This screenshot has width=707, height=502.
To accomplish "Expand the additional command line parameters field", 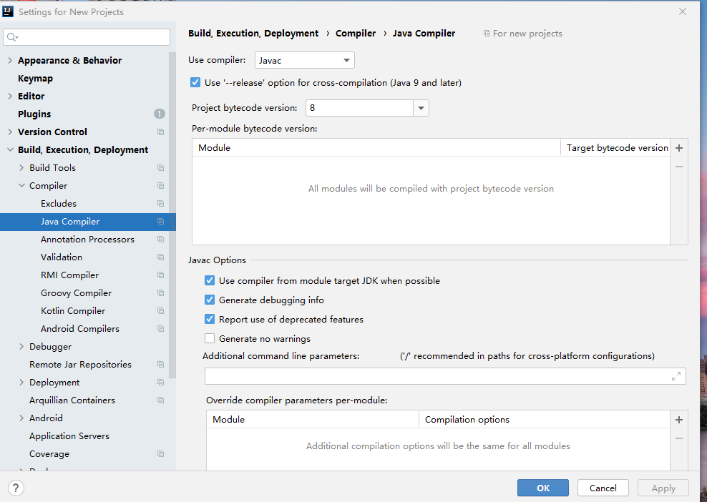I will [x=676, y=376].
